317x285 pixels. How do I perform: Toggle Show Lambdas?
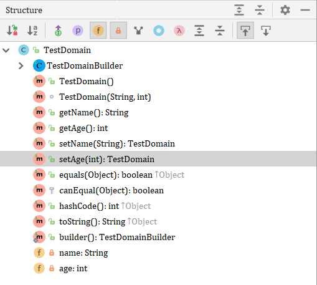(x=179, y=31)
